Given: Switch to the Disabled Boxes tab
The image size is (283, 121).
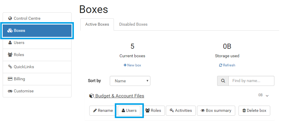Looking at the screenshot, I should (133, 24).
